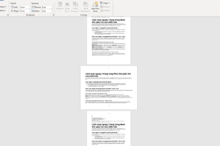Open the Paragraph dialog launcher

coord(54,15)
